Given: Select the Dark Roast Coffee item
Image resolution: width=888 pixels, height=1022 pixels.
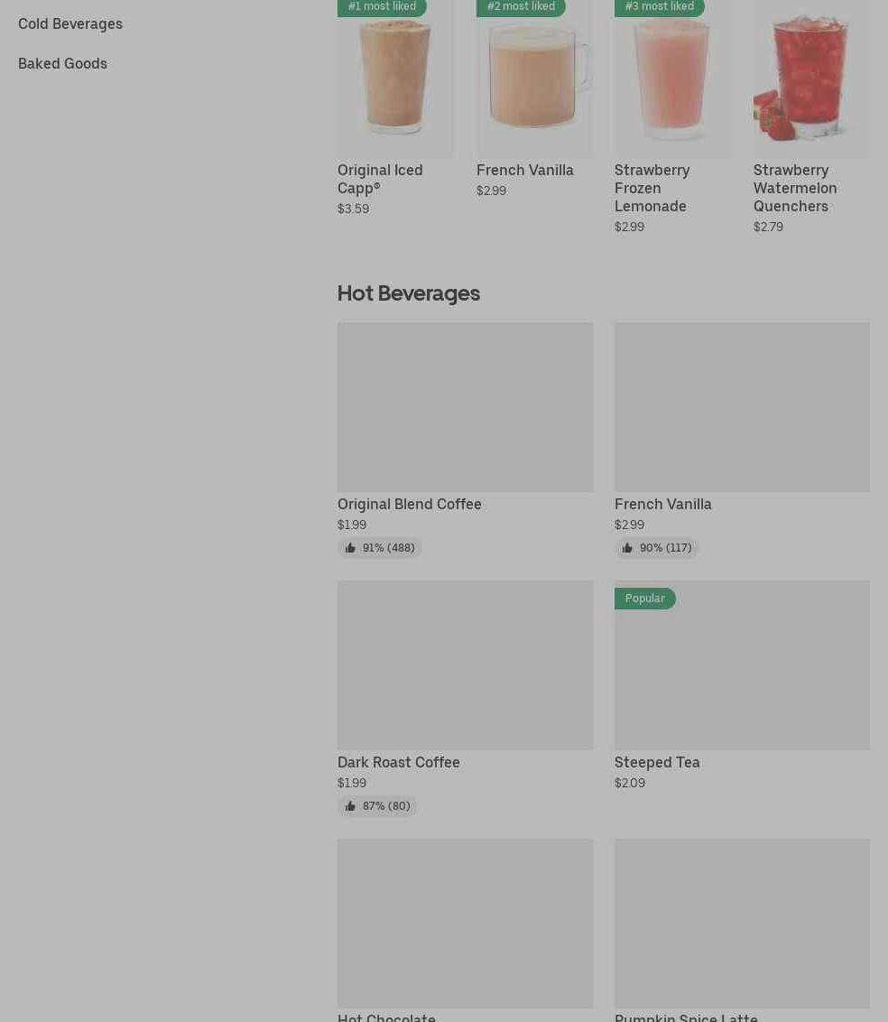Looking at the screenshot, I should pos(465,698).
